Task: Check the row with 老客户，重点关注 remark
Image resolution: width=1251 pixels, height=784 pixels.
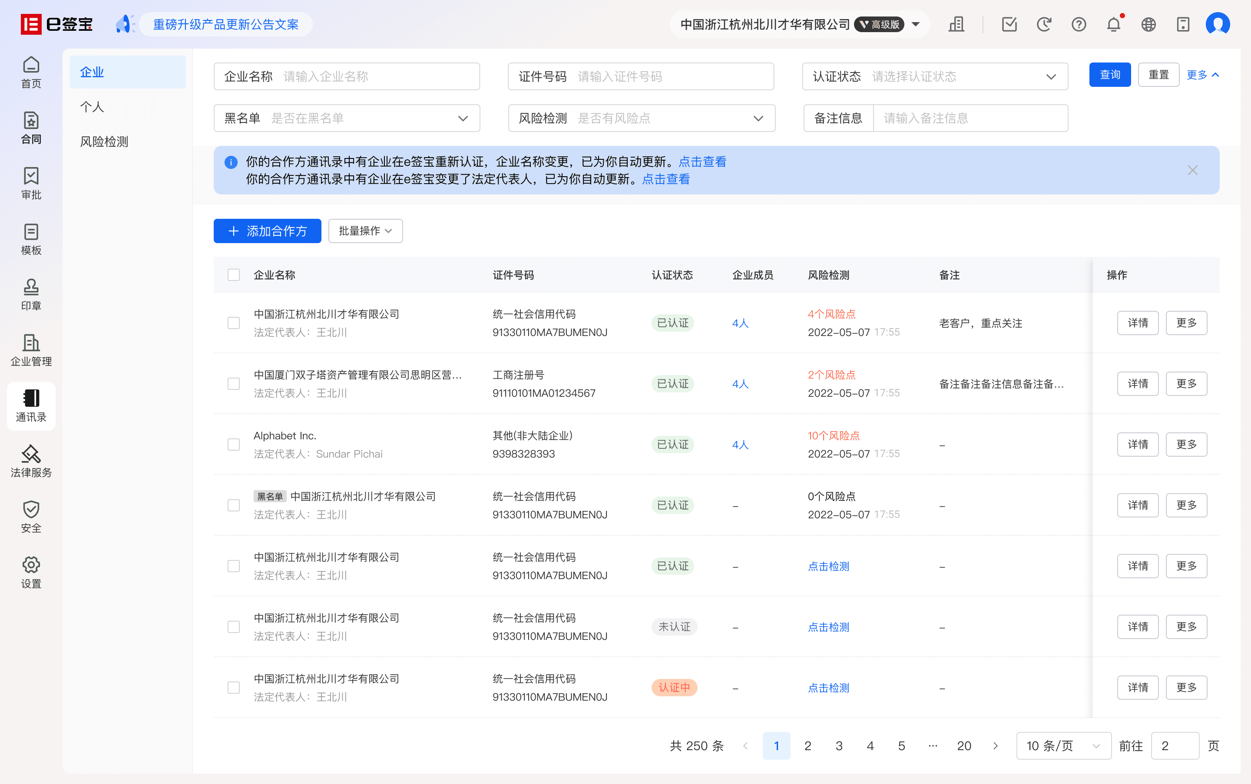Action: click(x=234, y=323)
